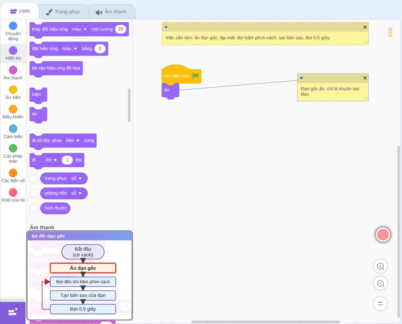The image size is (402, 324).
Task: Toggle the 'trang phục' reporter checkbox
Action: click(x=33, y=178)
